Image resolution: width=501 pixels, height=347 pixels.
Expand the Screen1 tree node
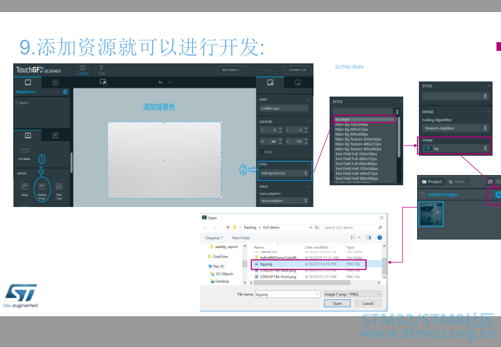[16, 103]
